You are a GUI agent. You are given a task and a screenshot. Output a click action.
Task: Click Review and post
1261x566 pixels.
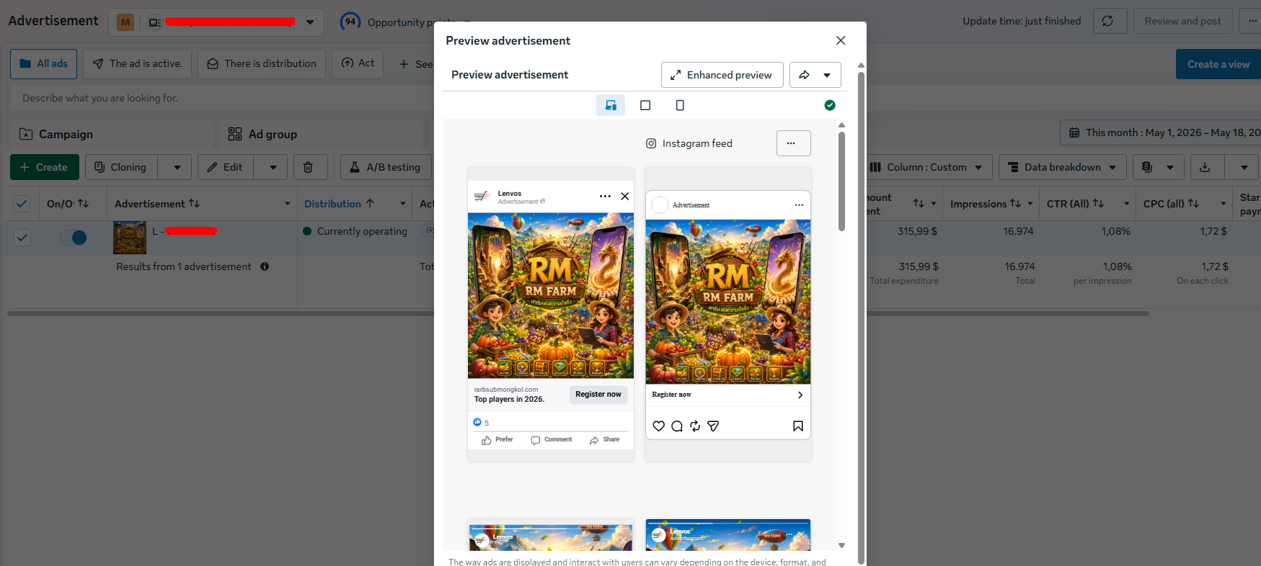[1183, 21]
